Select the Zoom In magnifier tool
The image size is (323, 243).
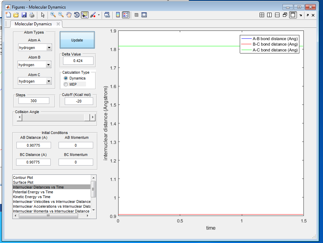tap(53, 15)
